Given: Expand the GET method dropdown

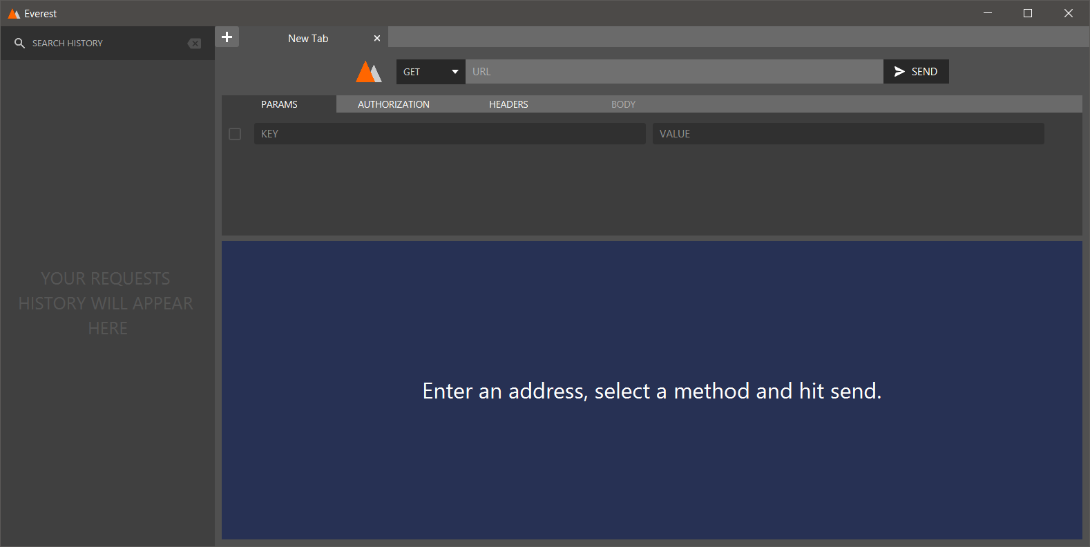Looking at the screenshot, I should tap(430, 72).
